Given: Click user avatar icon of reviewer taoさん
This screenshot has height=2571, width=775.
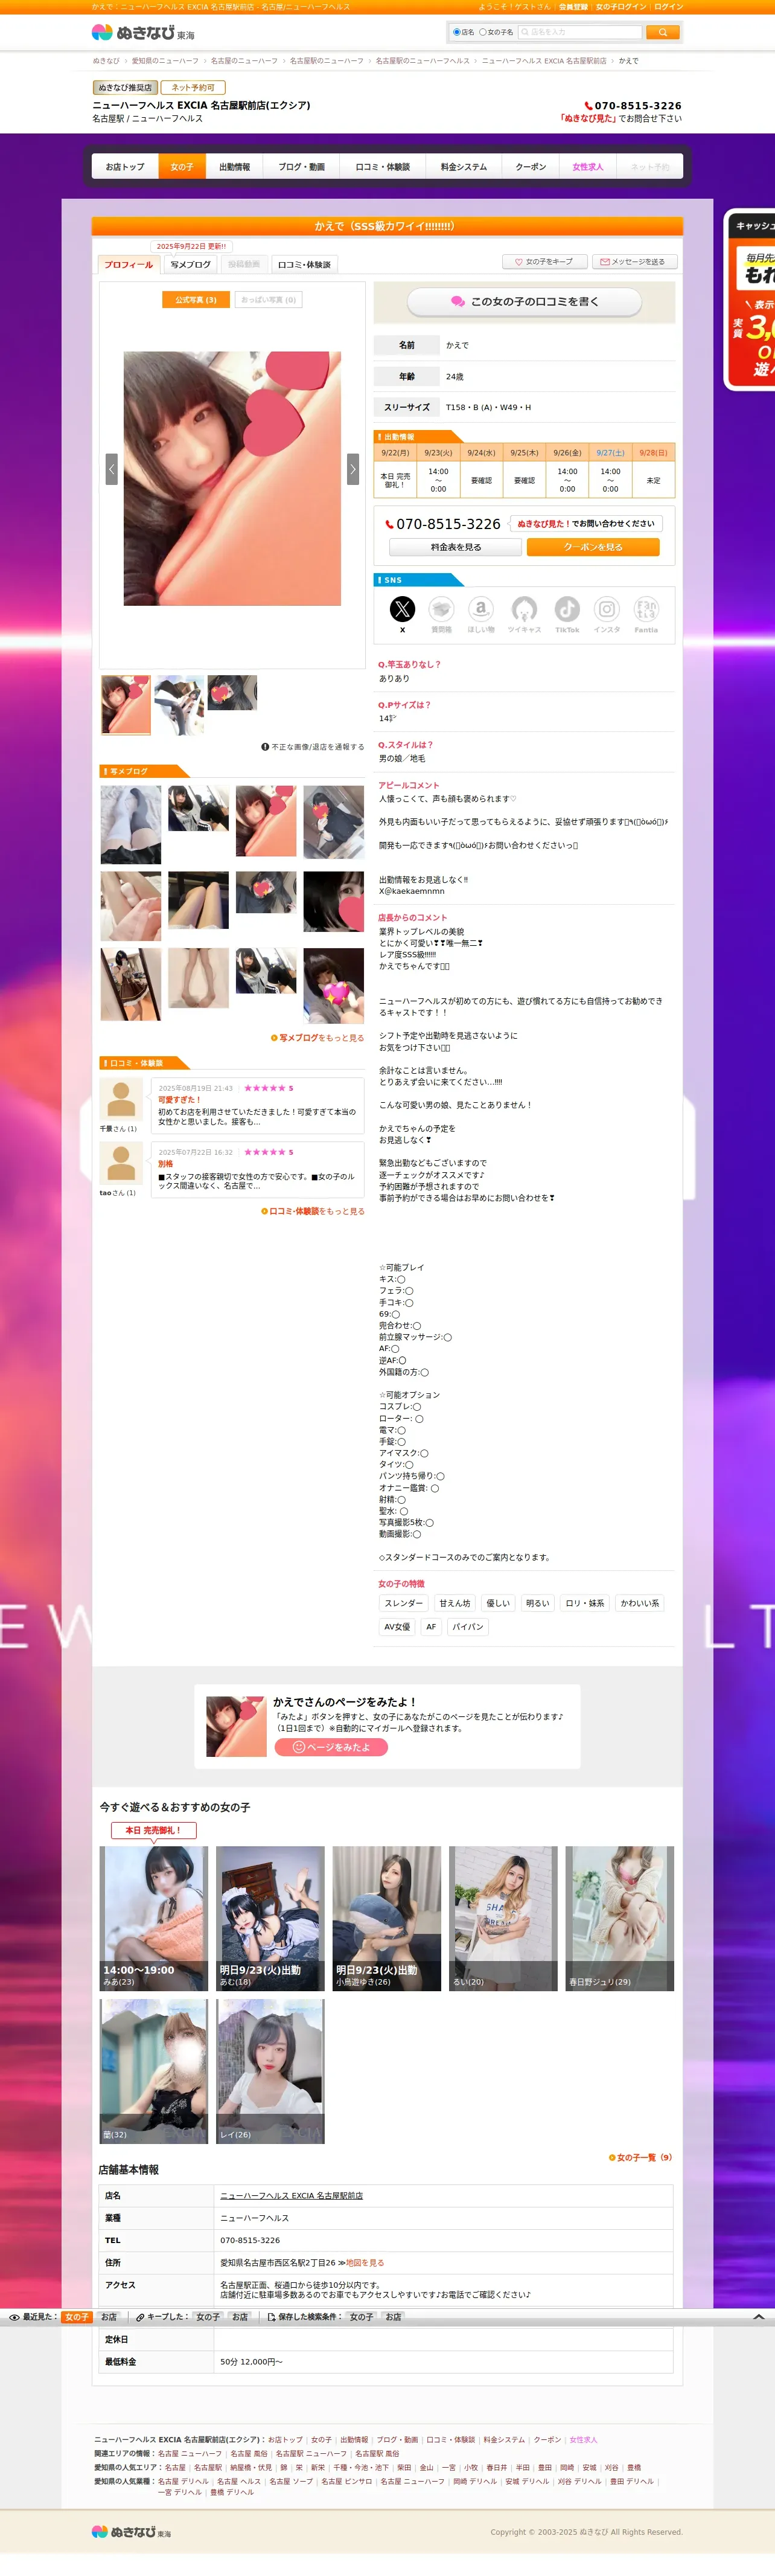Looking at the screenshot, I should [x=121, y=1163].
